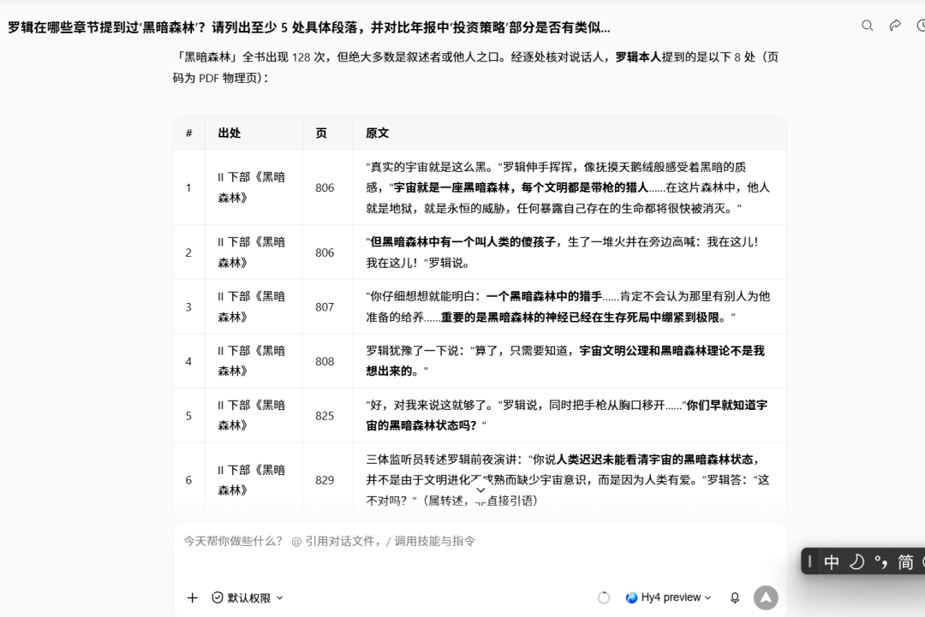Viewport: 925px width, 617px height.
Task: Click the row number 6 cell
Action: point(188,480)
